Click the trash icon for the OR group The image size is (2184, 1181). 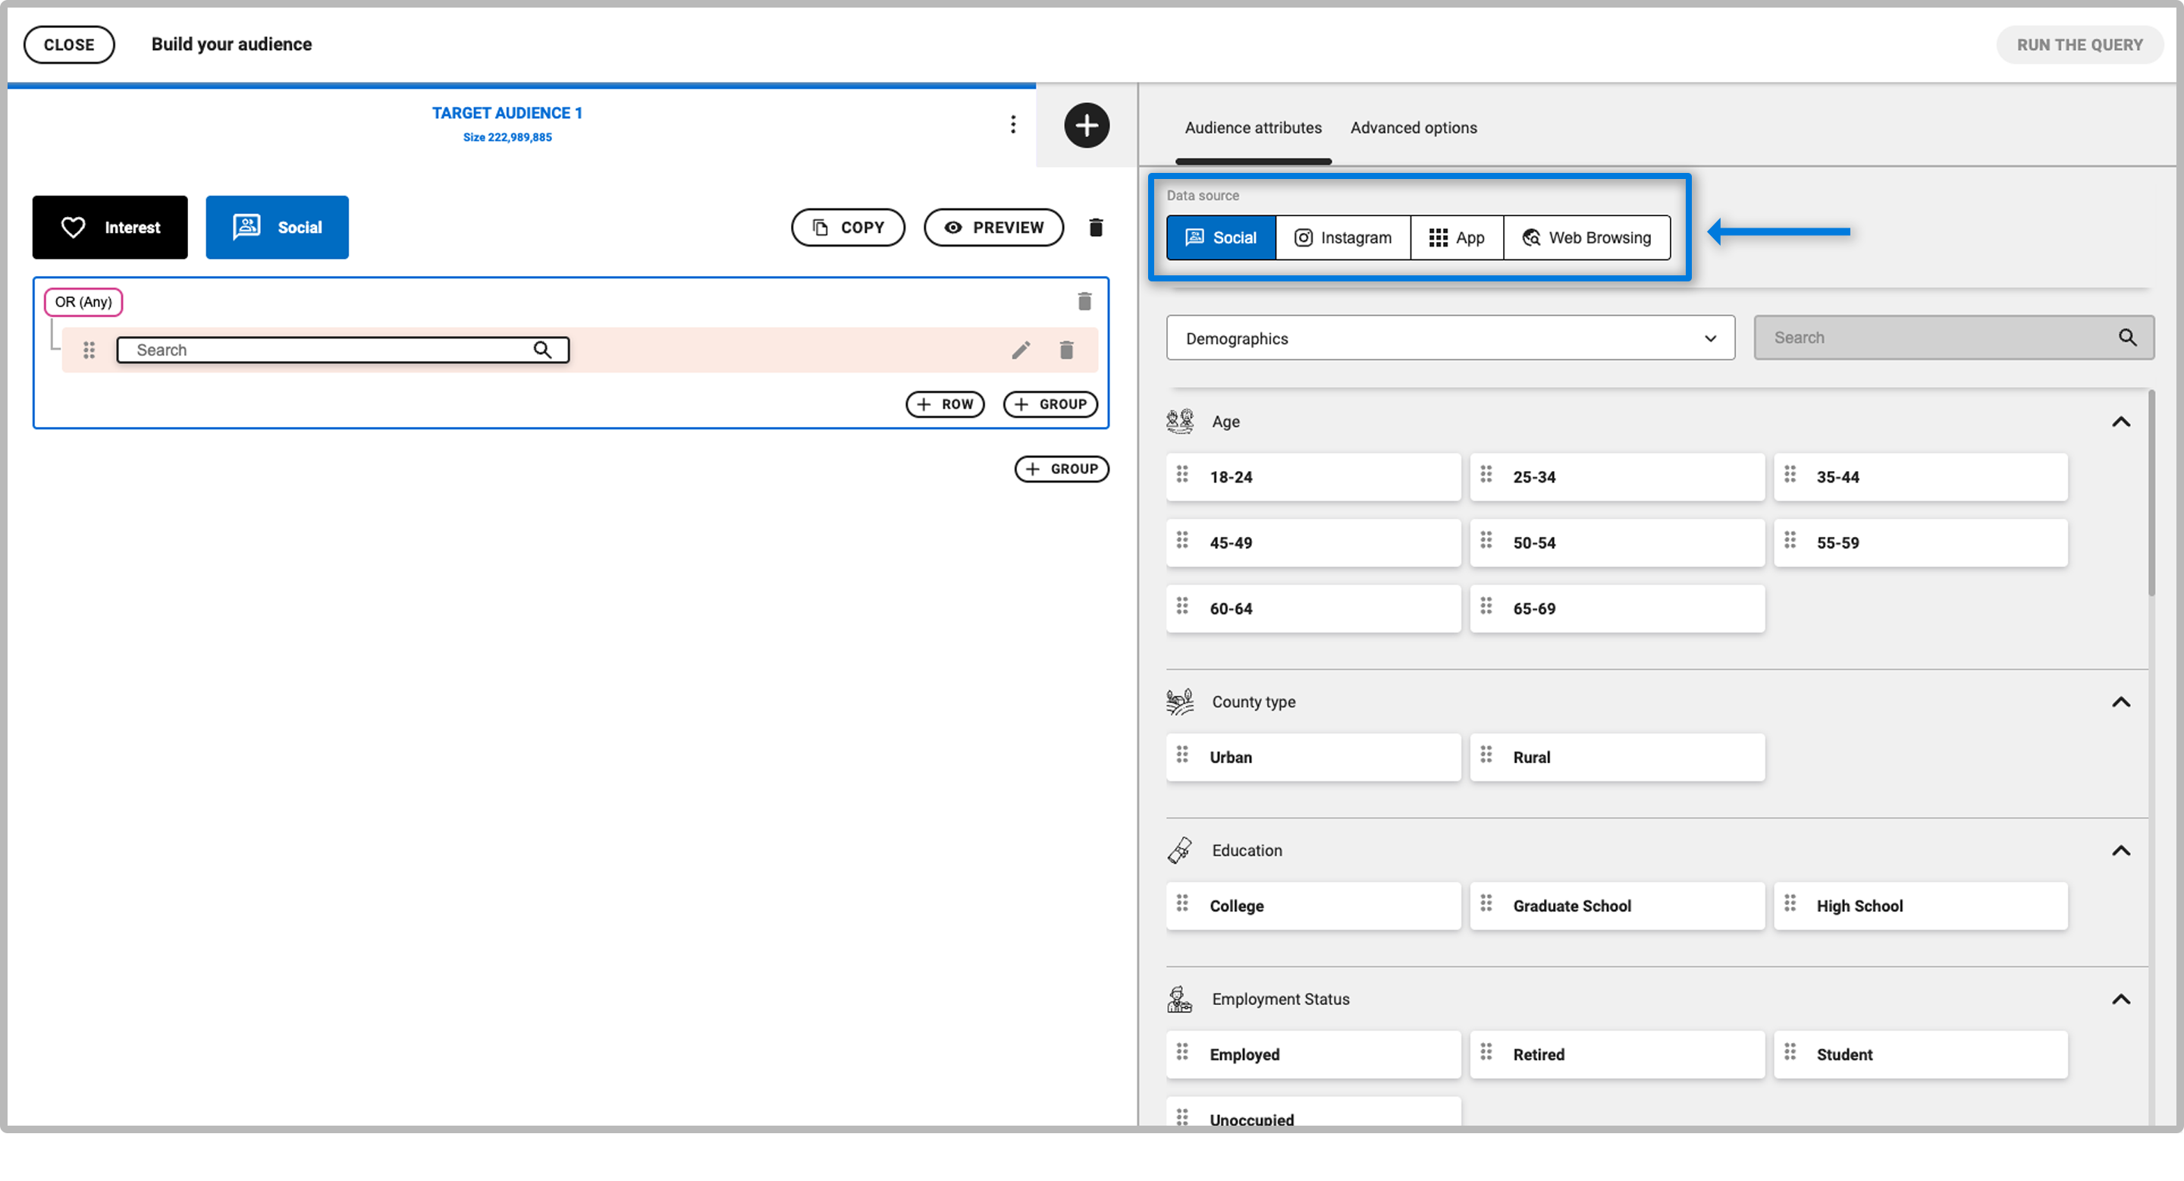click(1084, 301)
